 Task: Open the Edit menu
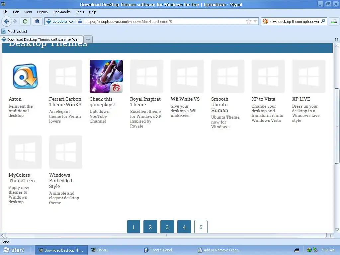tap(16, 12)
